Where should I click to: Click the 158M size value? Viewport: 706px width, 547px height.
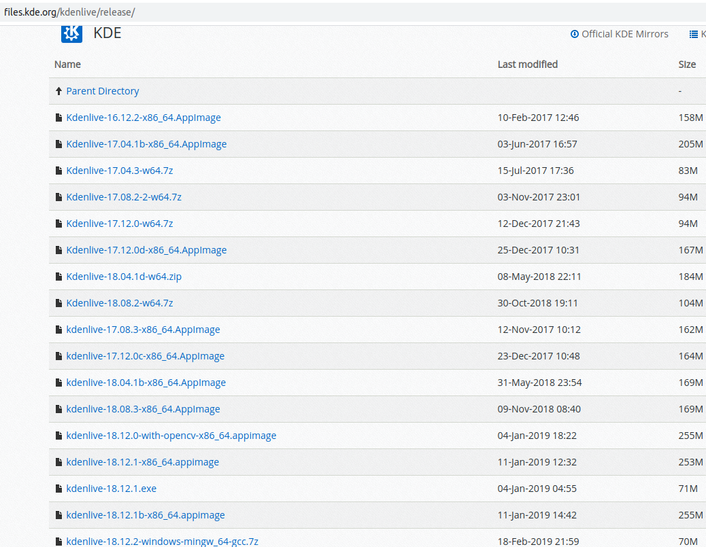[690, 118]
